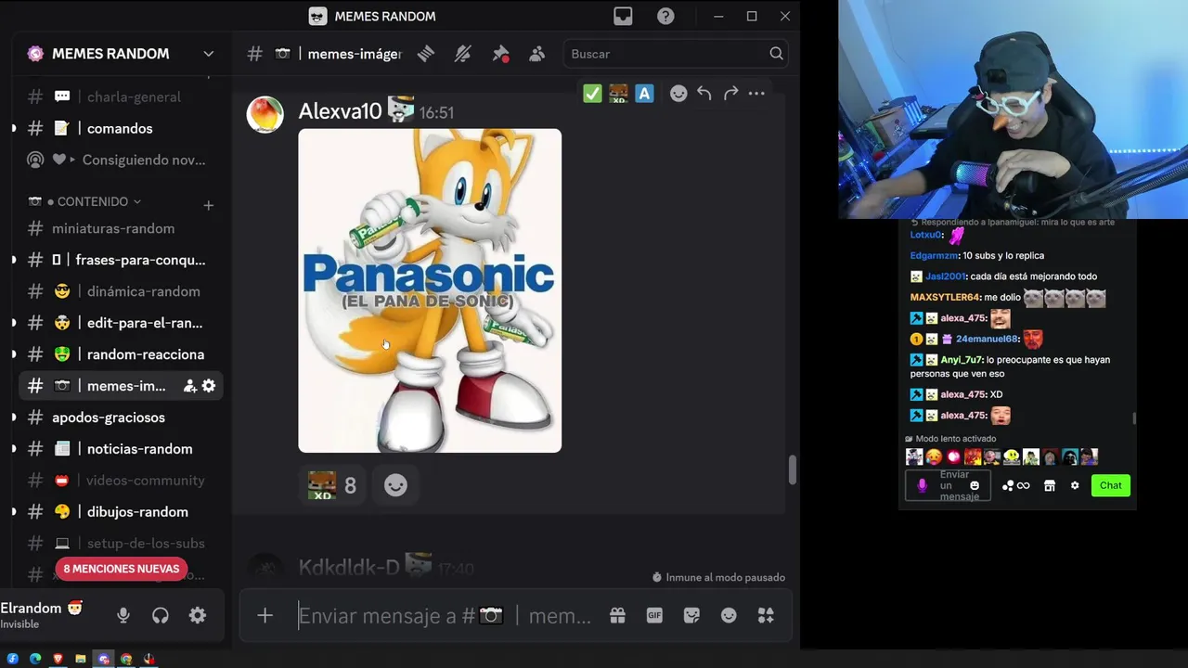The height and width of the screenshot is (668, 1188).
Task: React with green checkmark quick reaction
Action: point(592,93)
